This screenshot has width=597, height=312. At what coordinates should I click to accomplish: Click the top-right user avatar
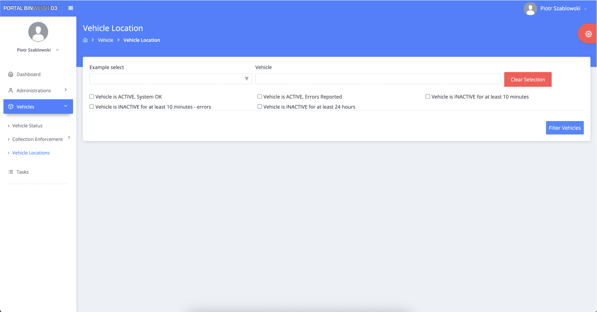(530, 9)
